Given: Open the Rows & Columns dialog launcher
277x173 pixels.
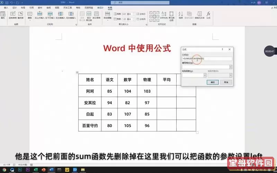Looking at the screenshot, I should point(76,25).
